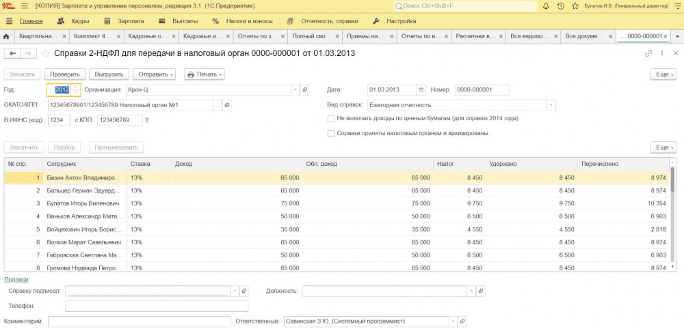Open the Подписи link
The width and height of the screenshot is (684, 331).
pyautogui.click(x=16, y=279)
